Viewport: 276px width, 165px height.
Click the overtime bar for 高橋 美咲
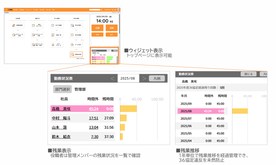129,109
